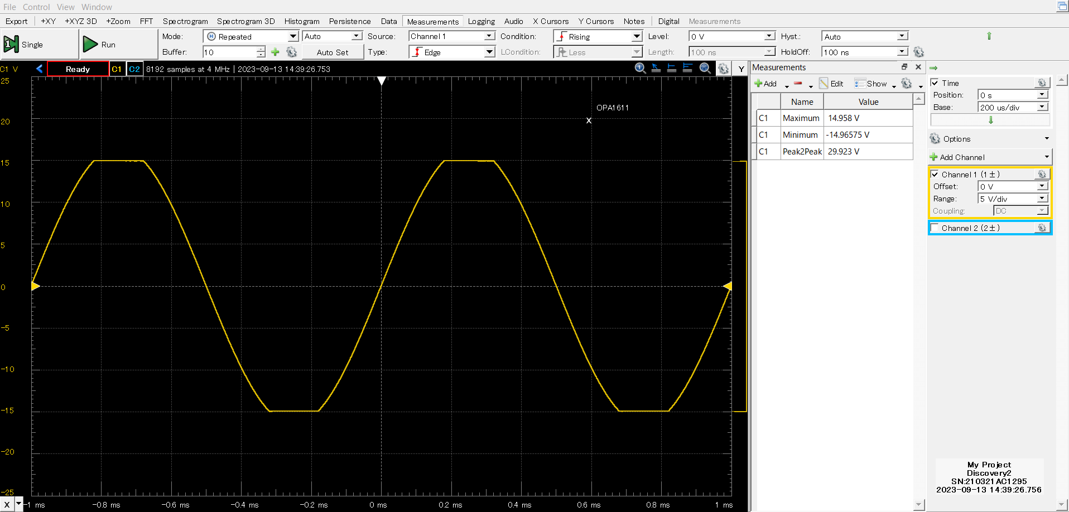Open the Logging view
The width and height of the screenshot is (1069, 512).
tap(481, 21)
